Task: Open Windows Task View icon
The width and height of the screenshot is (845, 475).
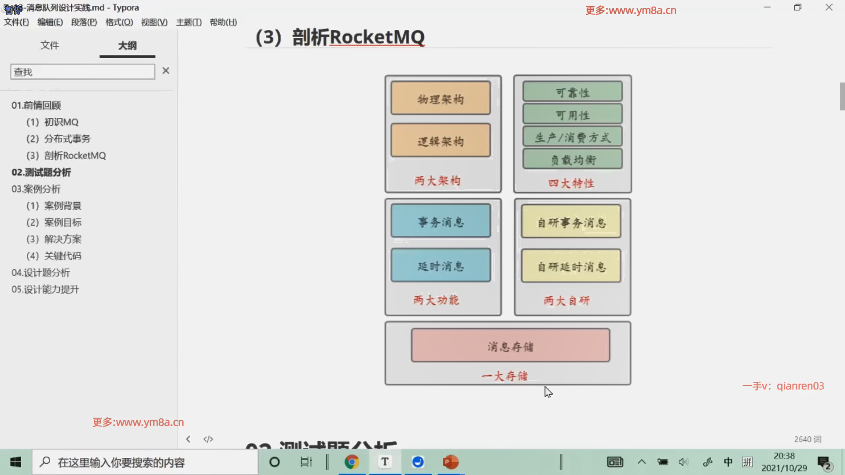Action: coord(306,462)
